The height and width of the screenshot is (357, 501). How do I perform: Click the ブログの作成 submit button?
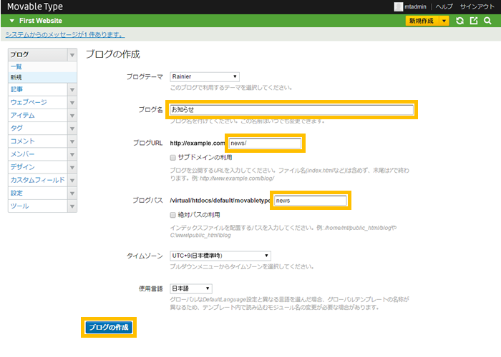point(108,327)
